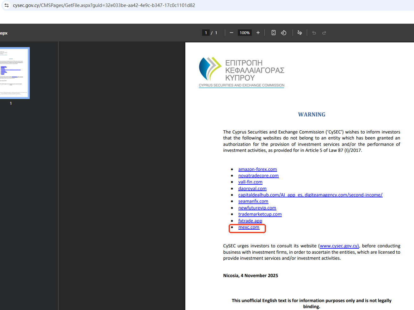
Task: Open the amazon-forex.com link
Action: pyautogui.click(x=257, y=169)
